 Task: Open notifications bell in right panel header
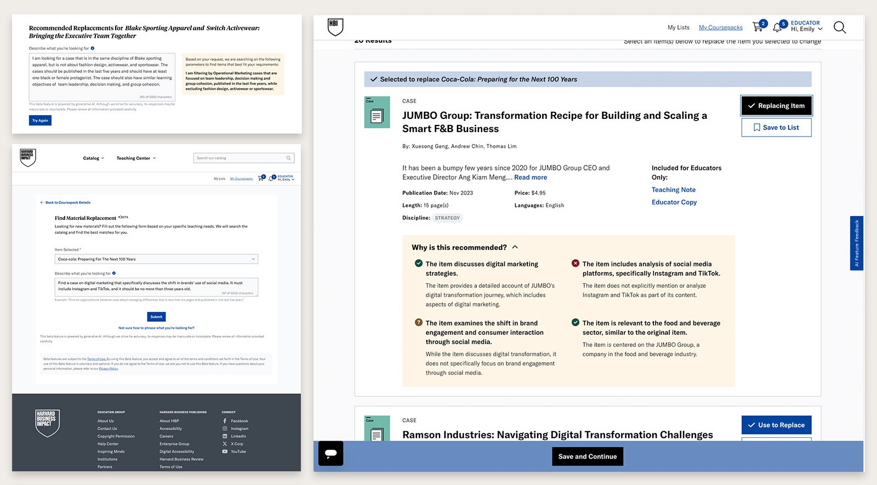point(777,27)
